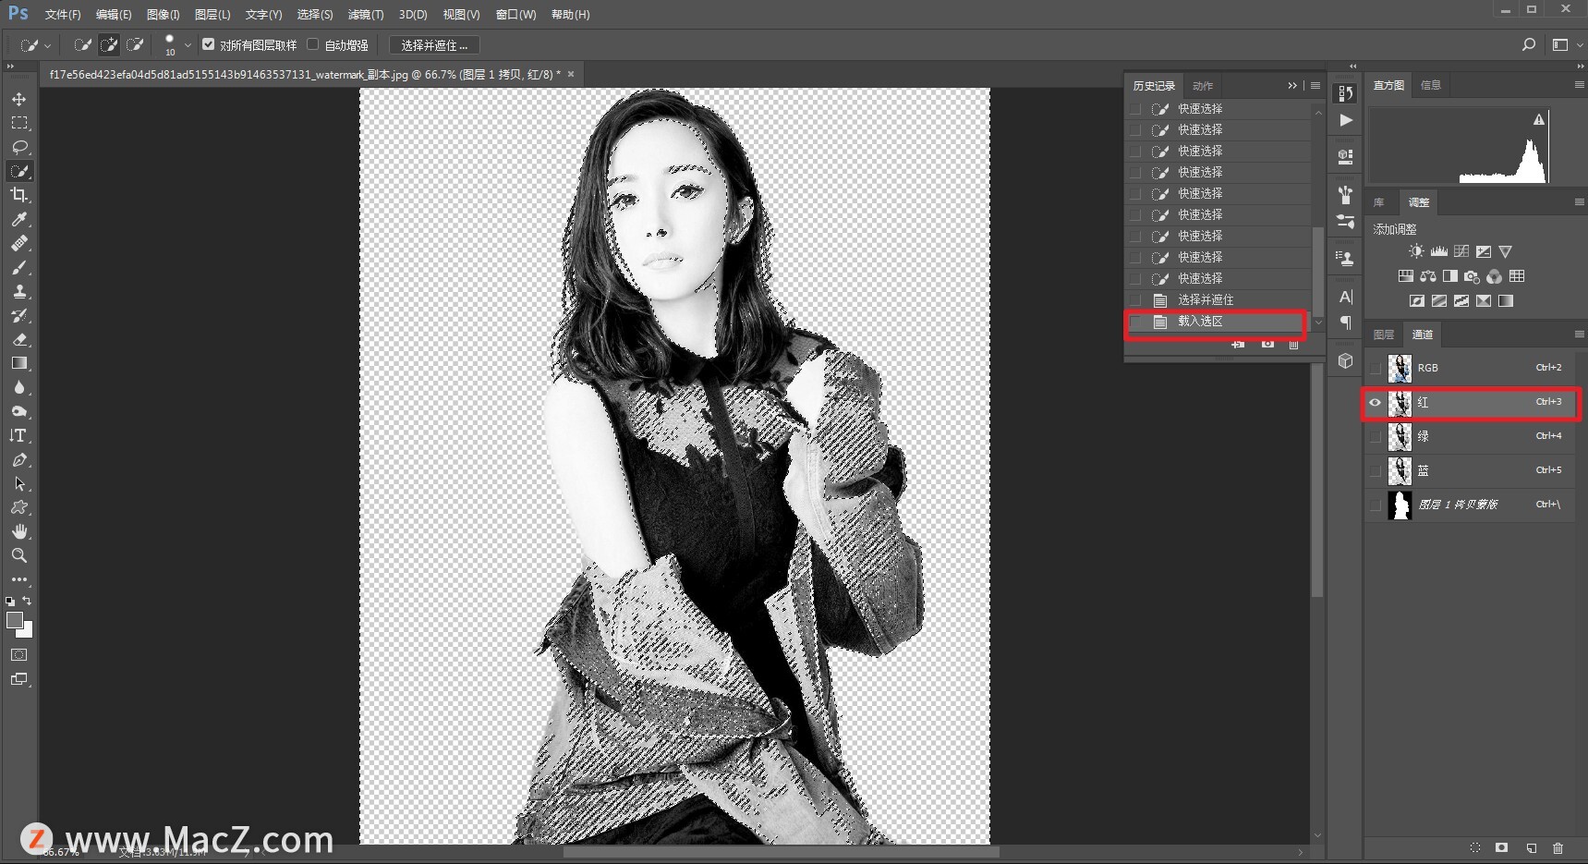Switch to the 动作 tab
Screen dimensions: 1588x864
(1203, 86)
